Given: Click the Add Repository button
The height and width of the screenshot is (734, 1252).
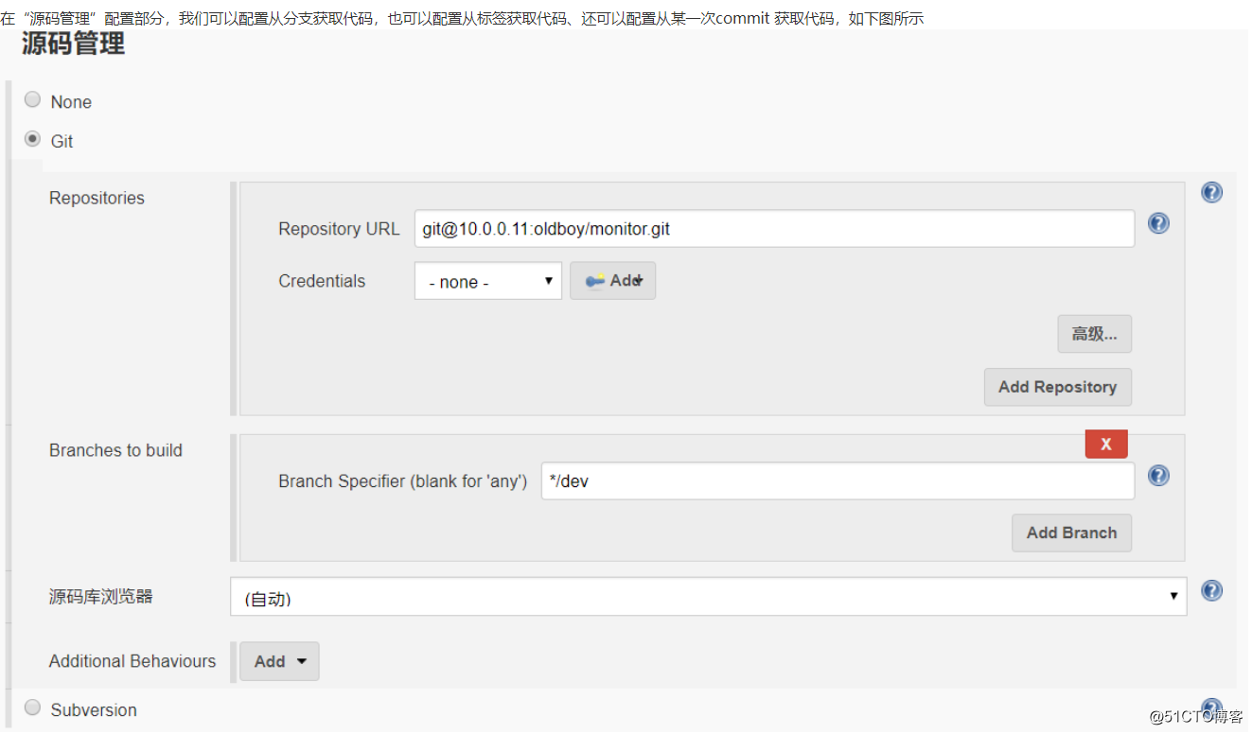Looking at the screenshot, I should pos(1057,387).
